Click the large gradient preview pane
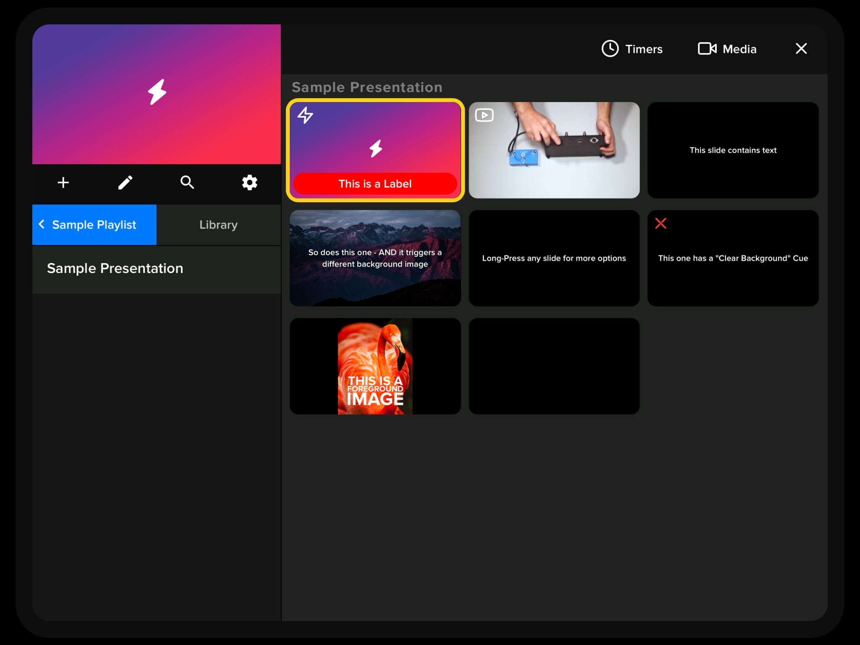This screenshot has height=645, width=860. [156, 94]
